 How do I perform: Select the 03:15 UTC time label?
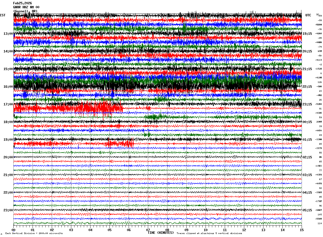pyautogui.click(x=307, y=175)
